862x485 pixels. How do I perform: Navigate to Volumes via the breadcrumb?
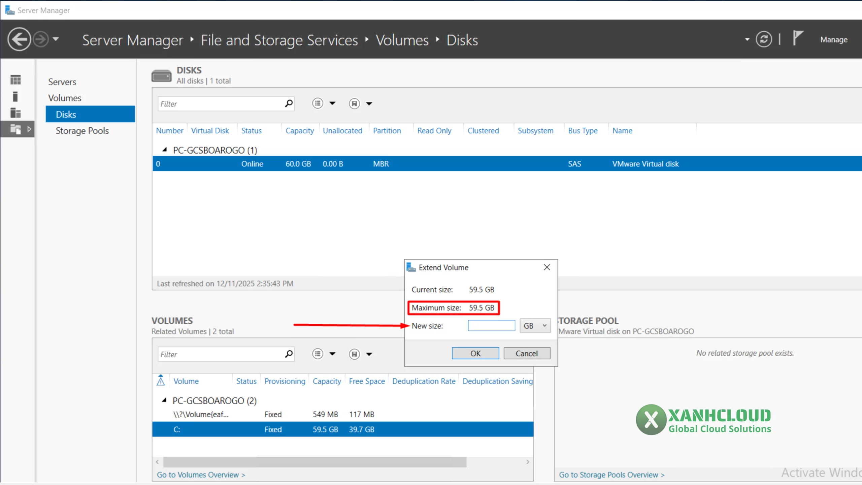tap(402, 40)
